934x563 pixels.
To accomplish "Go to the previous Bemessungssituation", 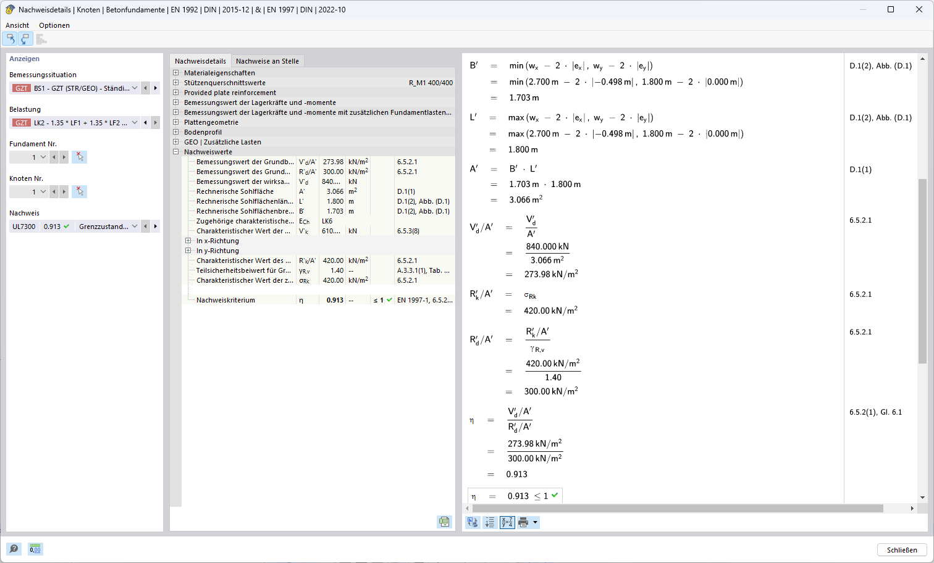I will (145, 88).
